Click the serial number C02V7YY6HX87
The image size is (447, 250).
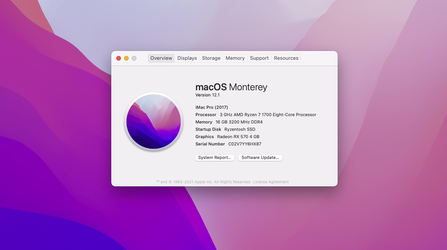click(245, 144)
